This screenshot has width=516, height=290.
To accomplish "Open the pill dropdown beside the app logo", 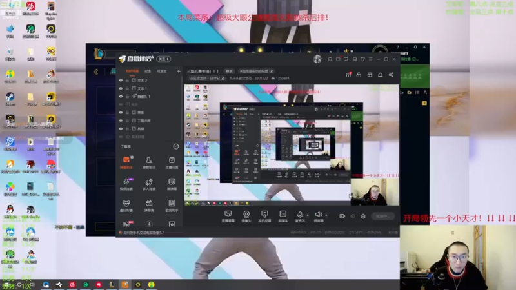I will point(164,59).
